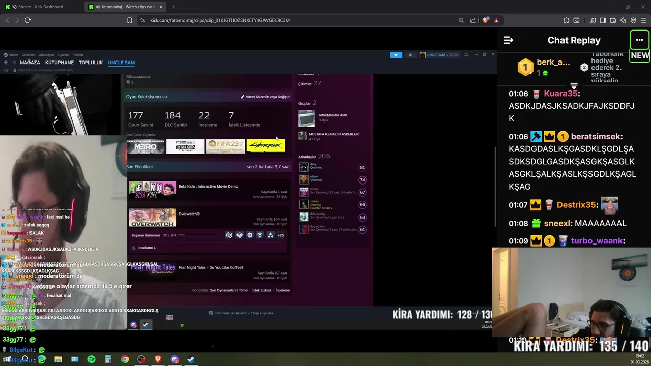
Task: Open sneexl chat username
Action: 556,223
